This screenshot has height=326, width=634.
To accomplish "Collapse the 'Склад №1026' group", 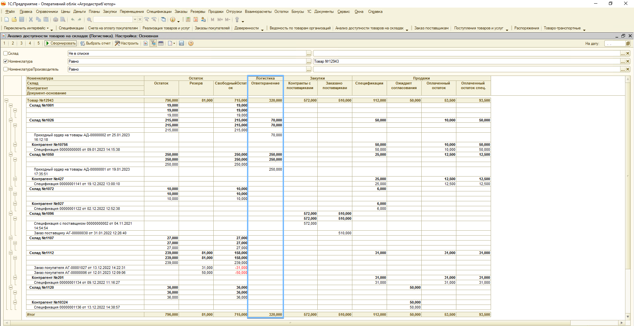I will pos(11,120).
